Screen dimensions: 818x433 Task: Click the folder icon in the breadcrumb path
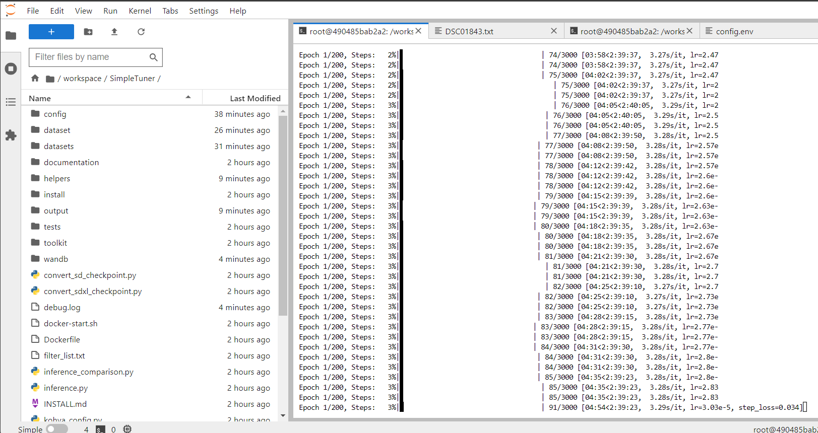pos(50,79)
